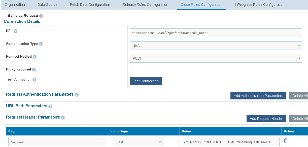Open the Authentication Type dropdown
Image resolution: width=308 pixels, height=147 pixels.
pos(216,46)
